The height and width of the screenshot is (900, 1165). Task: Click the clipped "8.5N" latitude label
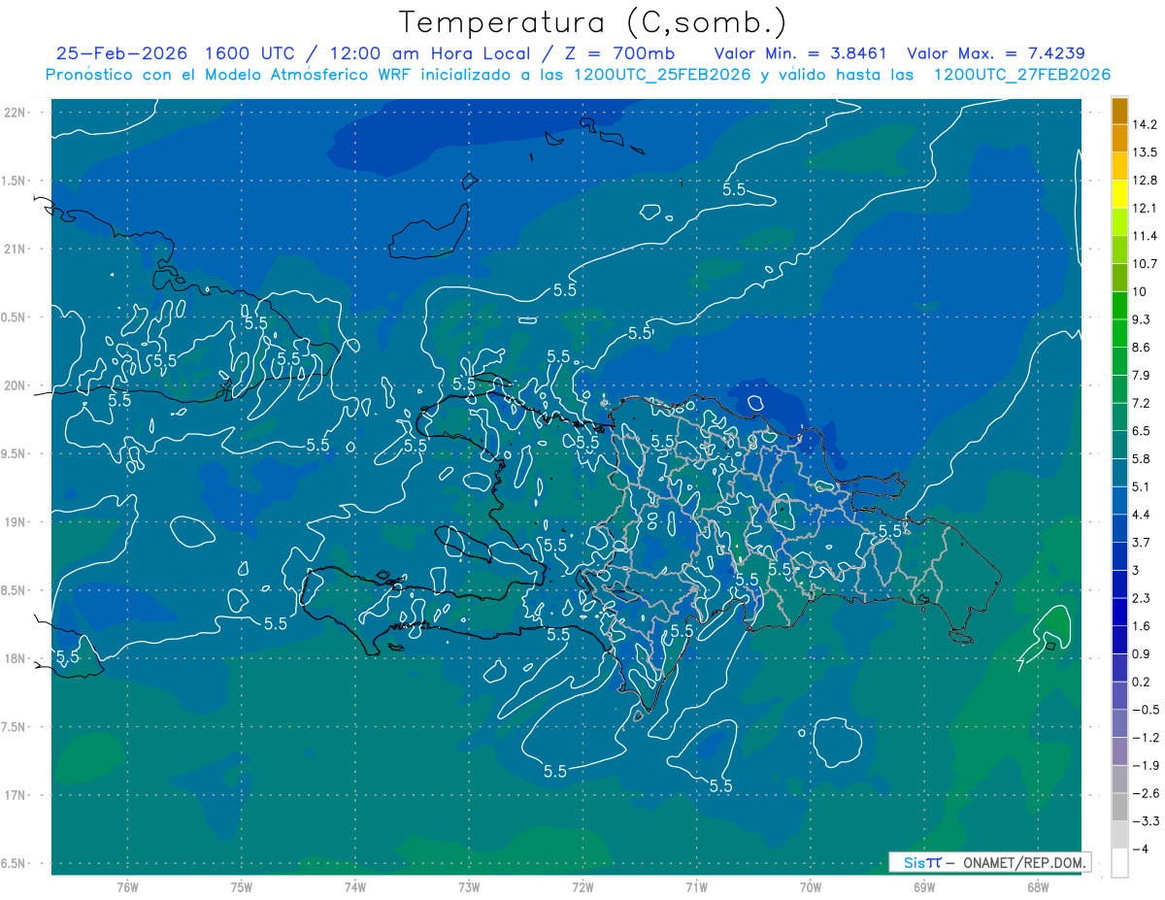(x=14, y=590)
